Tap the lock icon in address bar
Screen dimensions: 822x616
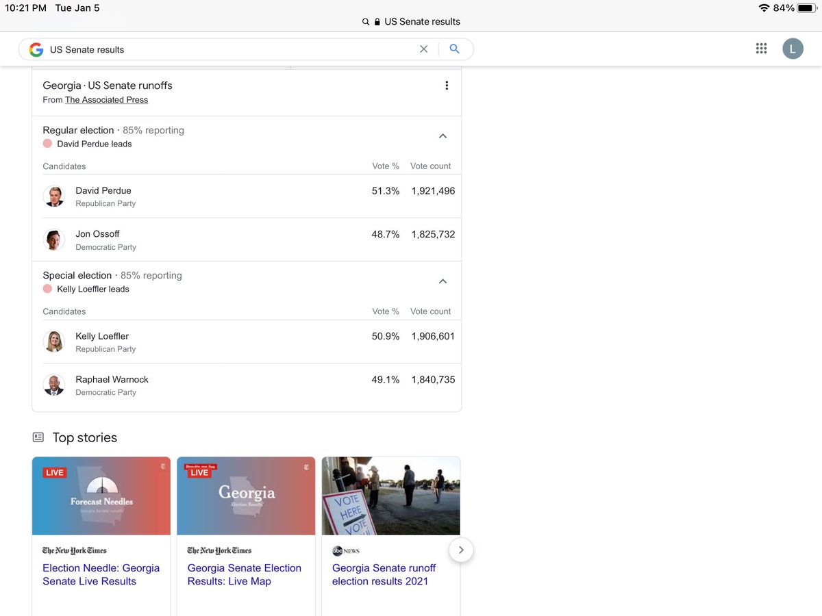tap(377, 22)
